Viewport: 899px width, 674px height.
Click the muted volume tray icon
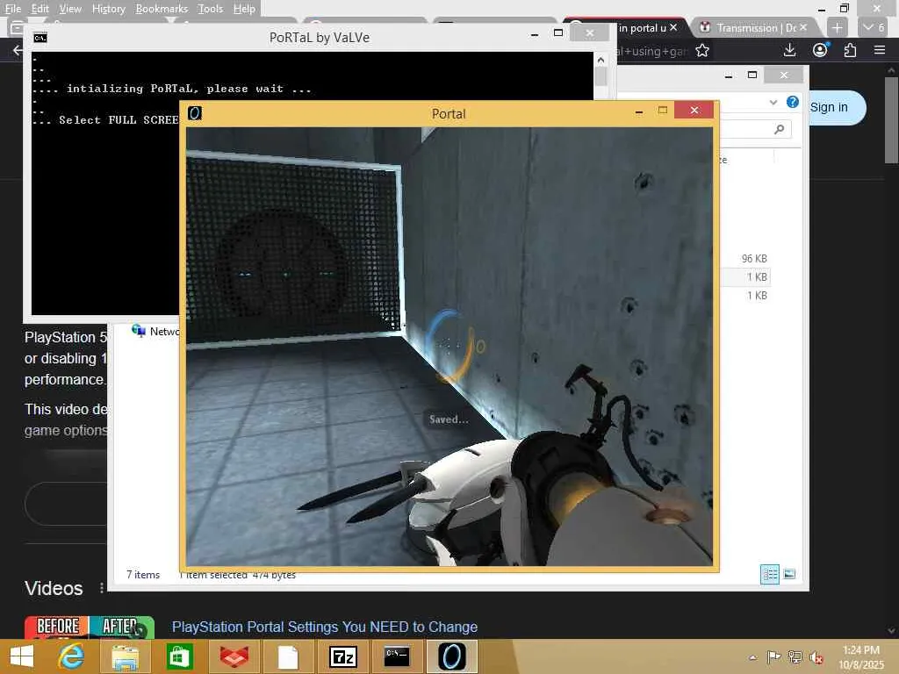(x=816, y=657)
